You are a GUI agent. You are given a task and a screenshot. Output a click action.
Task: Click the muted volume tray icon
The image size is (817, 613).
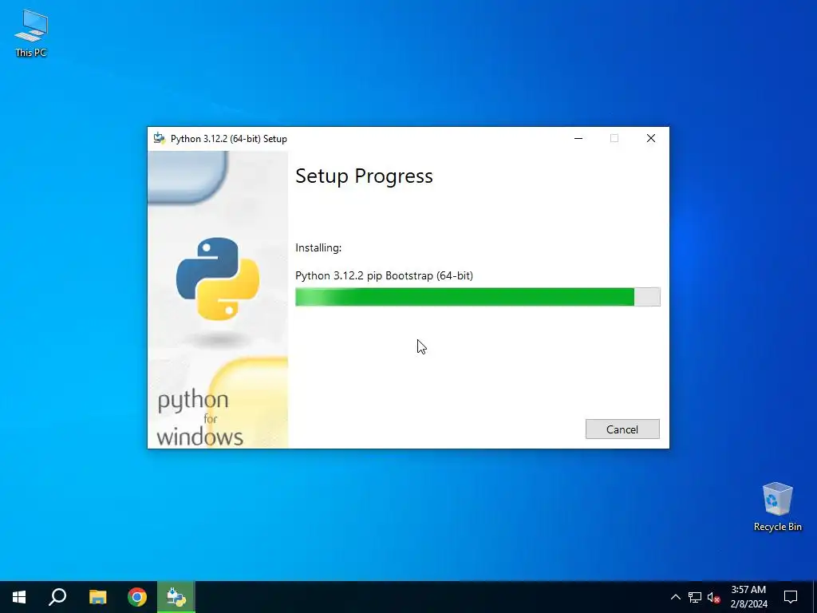tap(713, 597)
